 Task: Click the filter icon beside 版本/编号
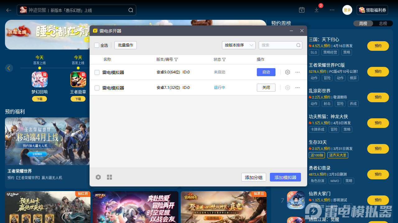[176, 59]
